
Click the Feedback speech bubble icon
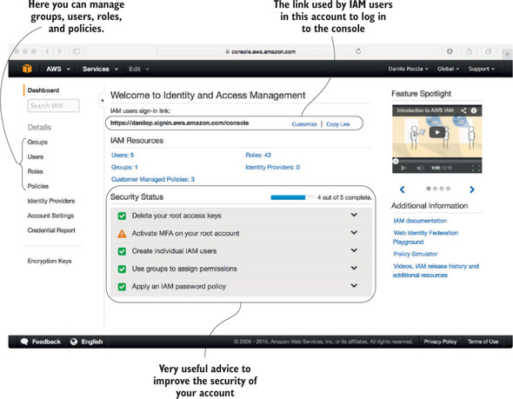(24, 342)
